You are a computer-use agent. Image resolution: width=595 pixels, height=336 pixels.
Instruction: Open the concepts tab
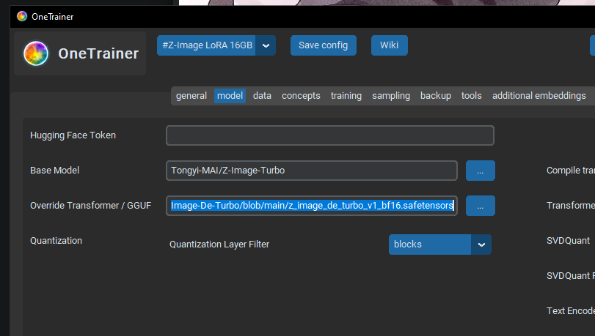301,96
